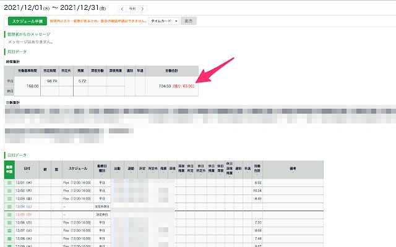Click the Flex schedule cell for 12/01

tap(78, 183)
